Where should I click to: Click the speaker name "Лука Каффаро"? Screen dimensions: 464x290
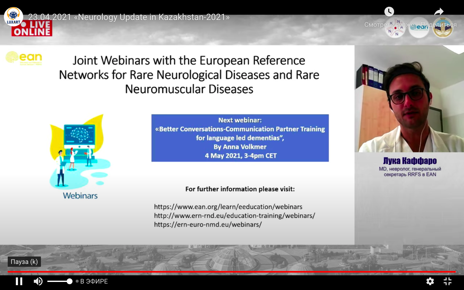click(410, 161)
